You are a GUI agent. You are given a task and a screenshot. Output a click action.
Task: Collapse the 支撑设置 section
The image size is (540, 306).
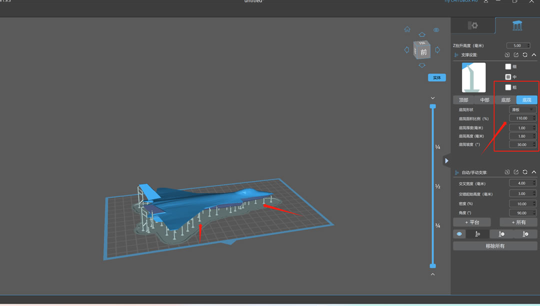tap(534, 55)
